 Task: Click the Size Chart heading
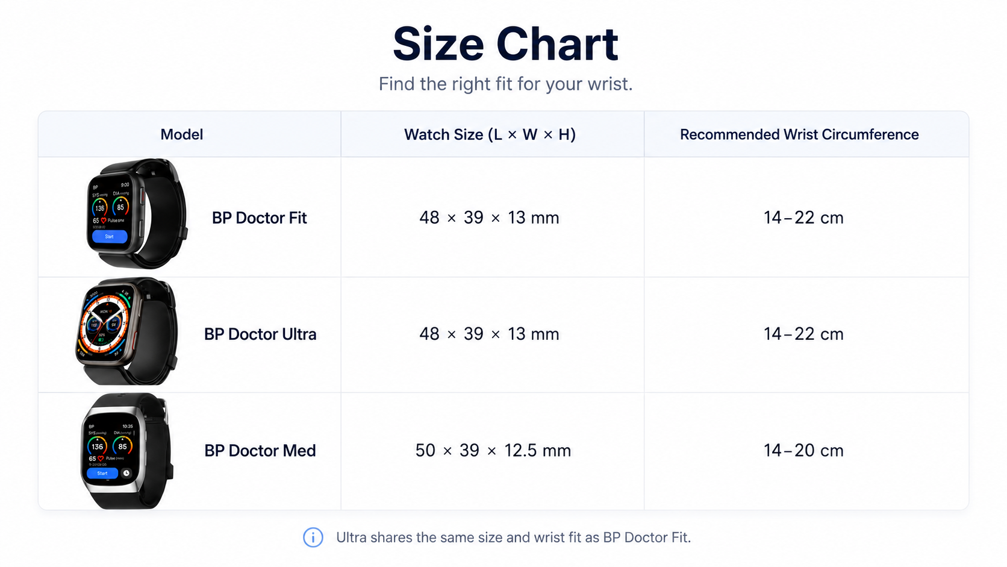point(505,44)
